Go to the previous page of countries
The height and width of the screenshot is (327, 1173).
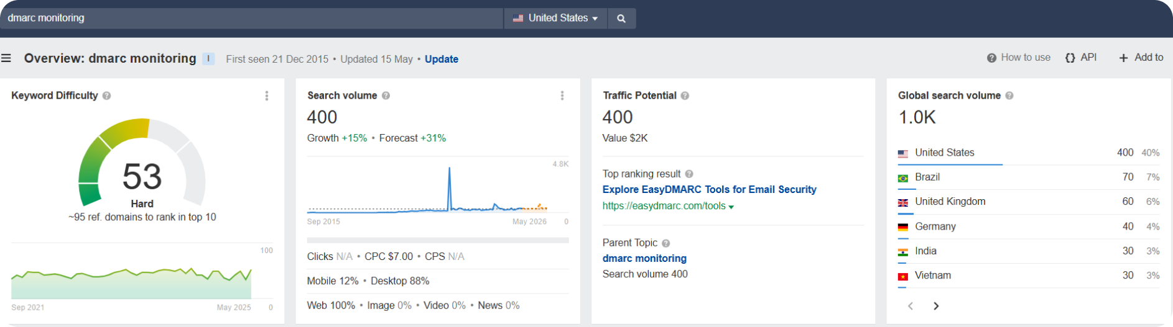911,306
